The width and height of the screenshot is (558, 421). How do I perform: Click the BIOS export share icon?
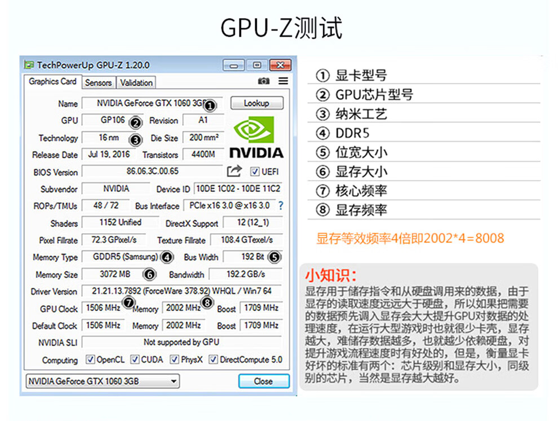[234, 172]
